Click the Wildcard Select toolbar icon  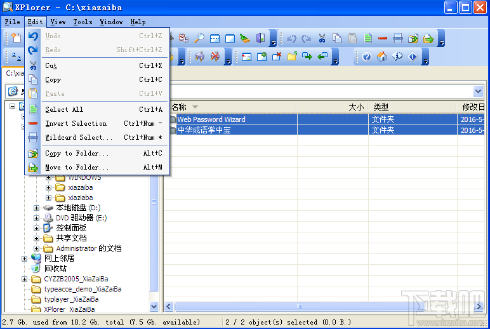coord(397,39)
